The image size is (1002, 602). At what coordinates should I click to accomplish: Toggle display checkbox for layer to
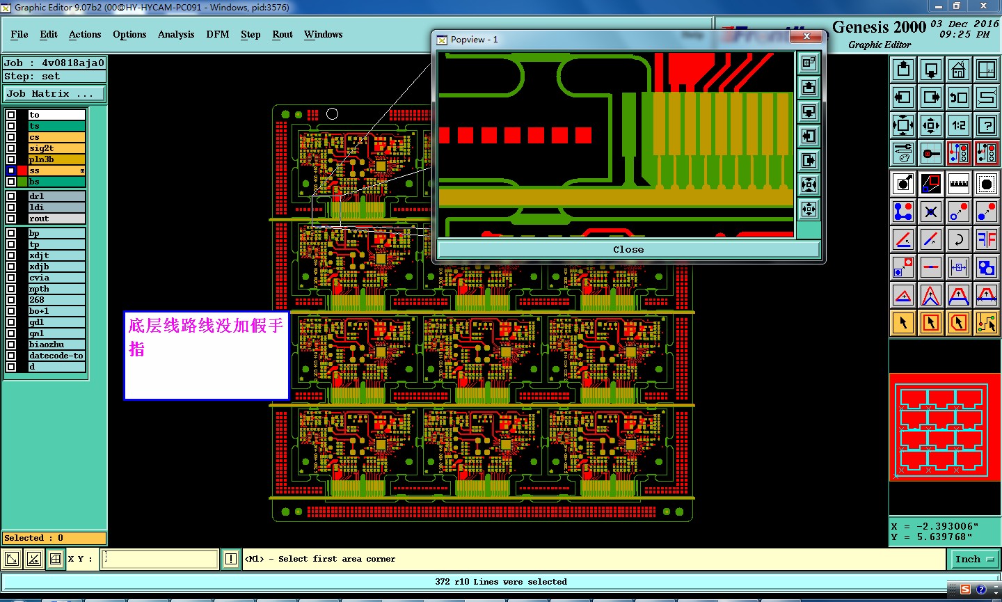coord(11,115)
